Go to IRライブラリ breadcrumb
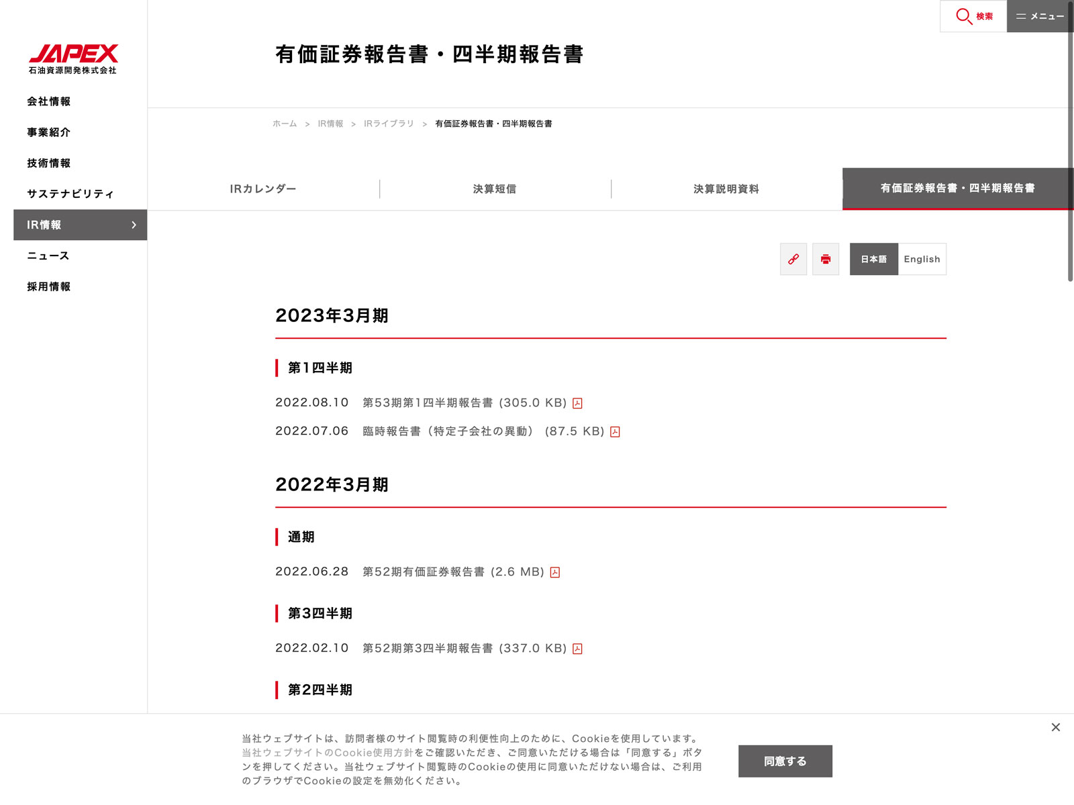Image resolution: width=1074 pixels, height=805 pixels. pyautogui.click(x=389, y=124)
